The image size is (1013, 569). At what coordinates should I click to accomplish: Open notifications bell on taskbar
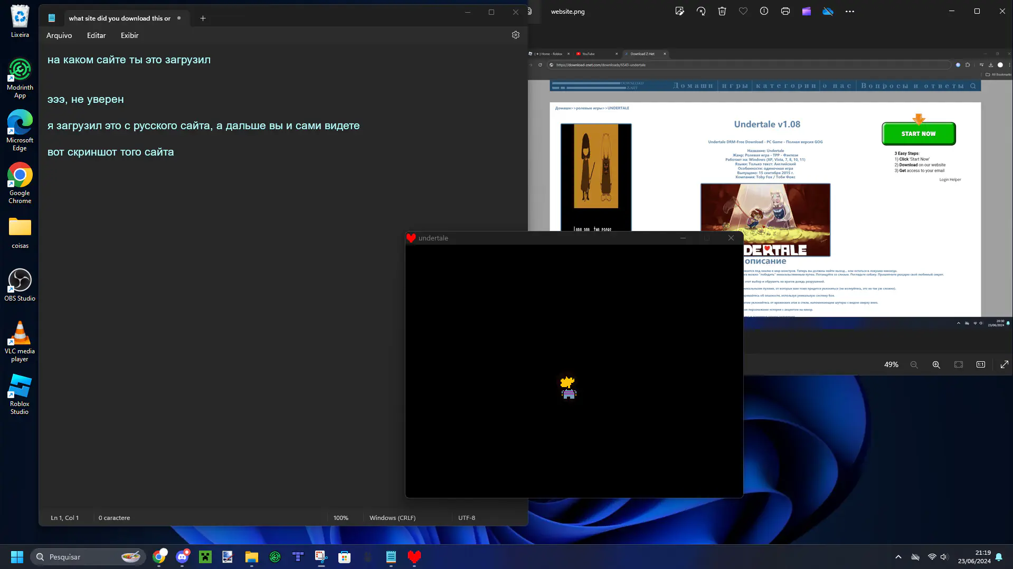pyautogui.click(x=999, y=557)
